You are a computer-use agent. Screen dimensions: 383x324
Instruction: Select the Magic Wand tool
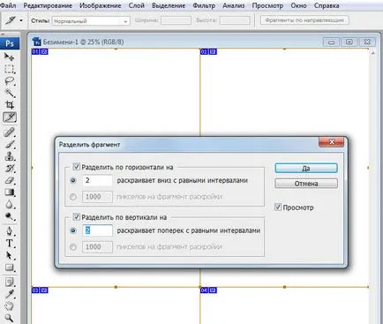point(10,93)
